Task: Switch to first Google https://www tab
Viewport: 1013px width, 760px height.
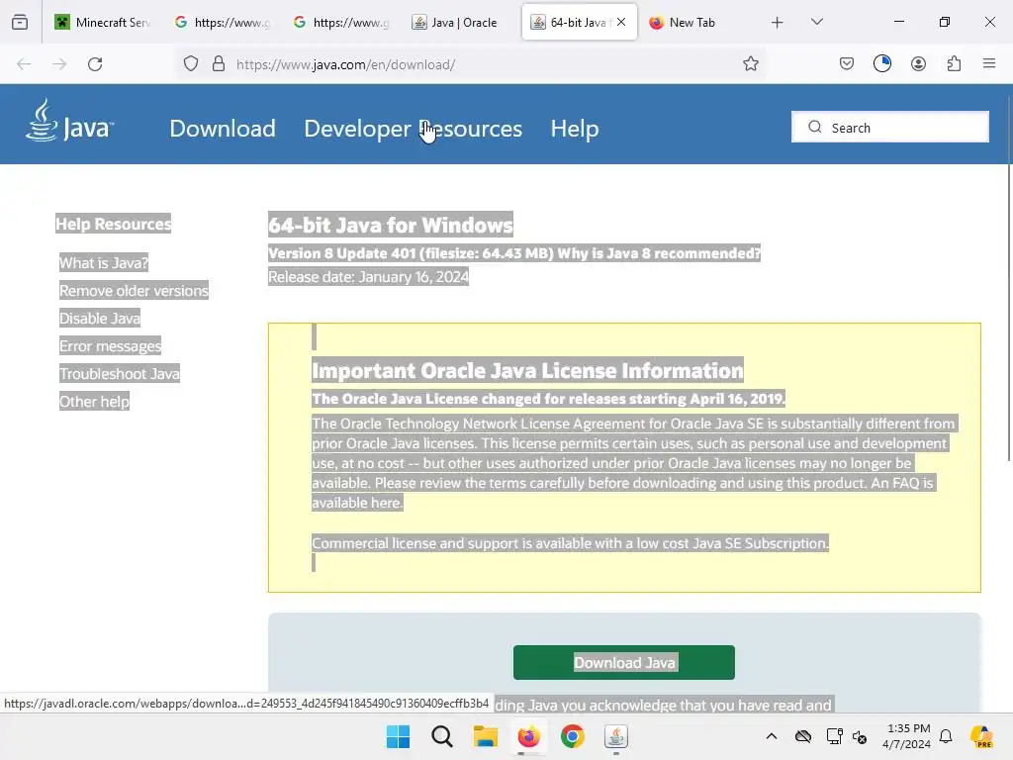Action: point(223,23)
